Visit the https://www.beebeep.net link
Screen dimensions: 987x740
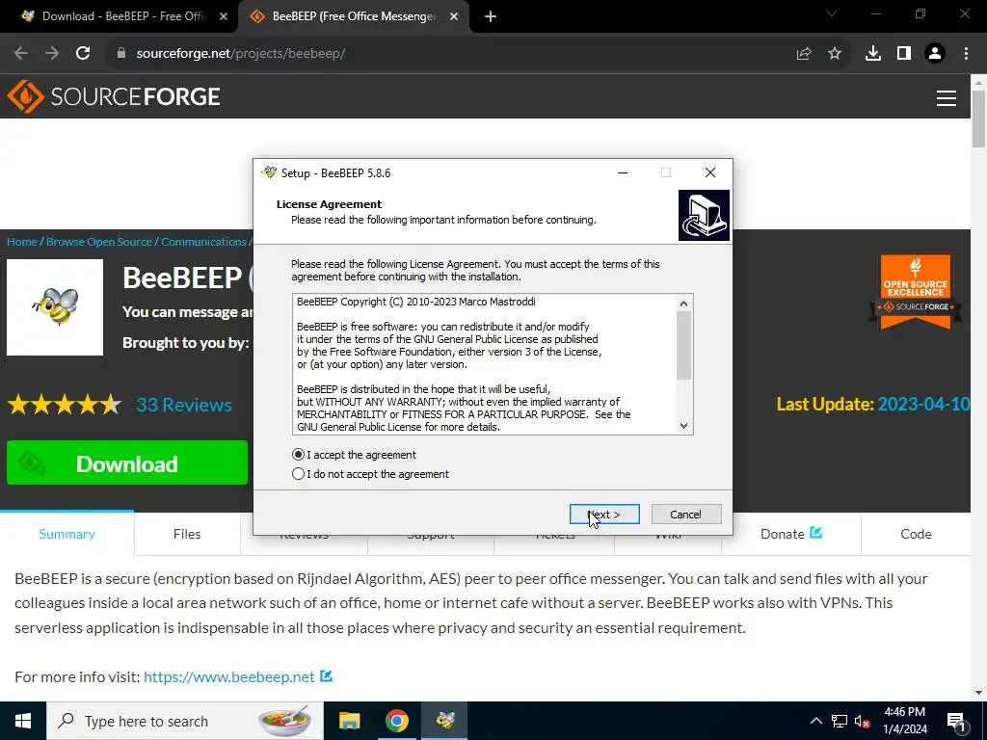click(229, 676)
